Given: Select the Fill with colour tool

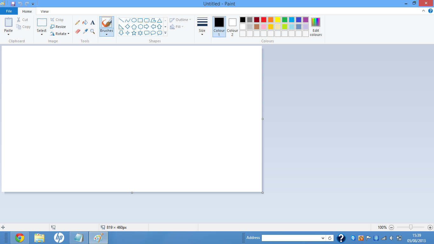Looking at the screenshot, I should (x=85, y=23).
